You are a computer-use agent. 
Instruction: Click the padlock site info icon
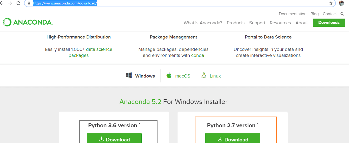(29, 3)
